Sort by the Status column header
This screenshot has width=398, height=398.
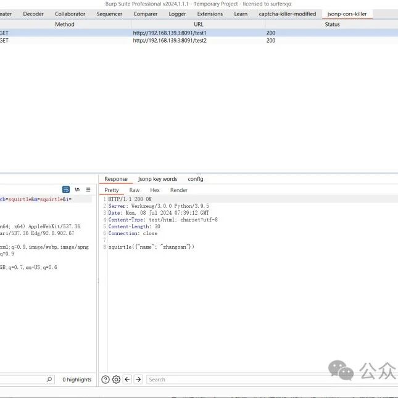[332, 24]
